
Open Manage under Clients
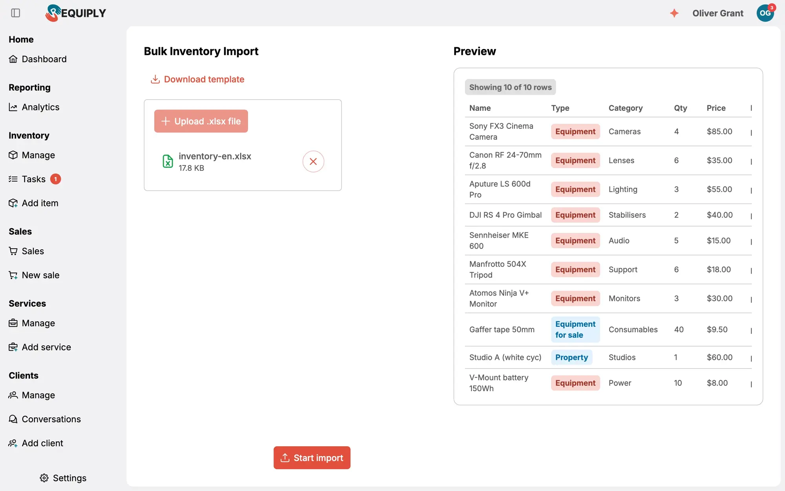32,395
